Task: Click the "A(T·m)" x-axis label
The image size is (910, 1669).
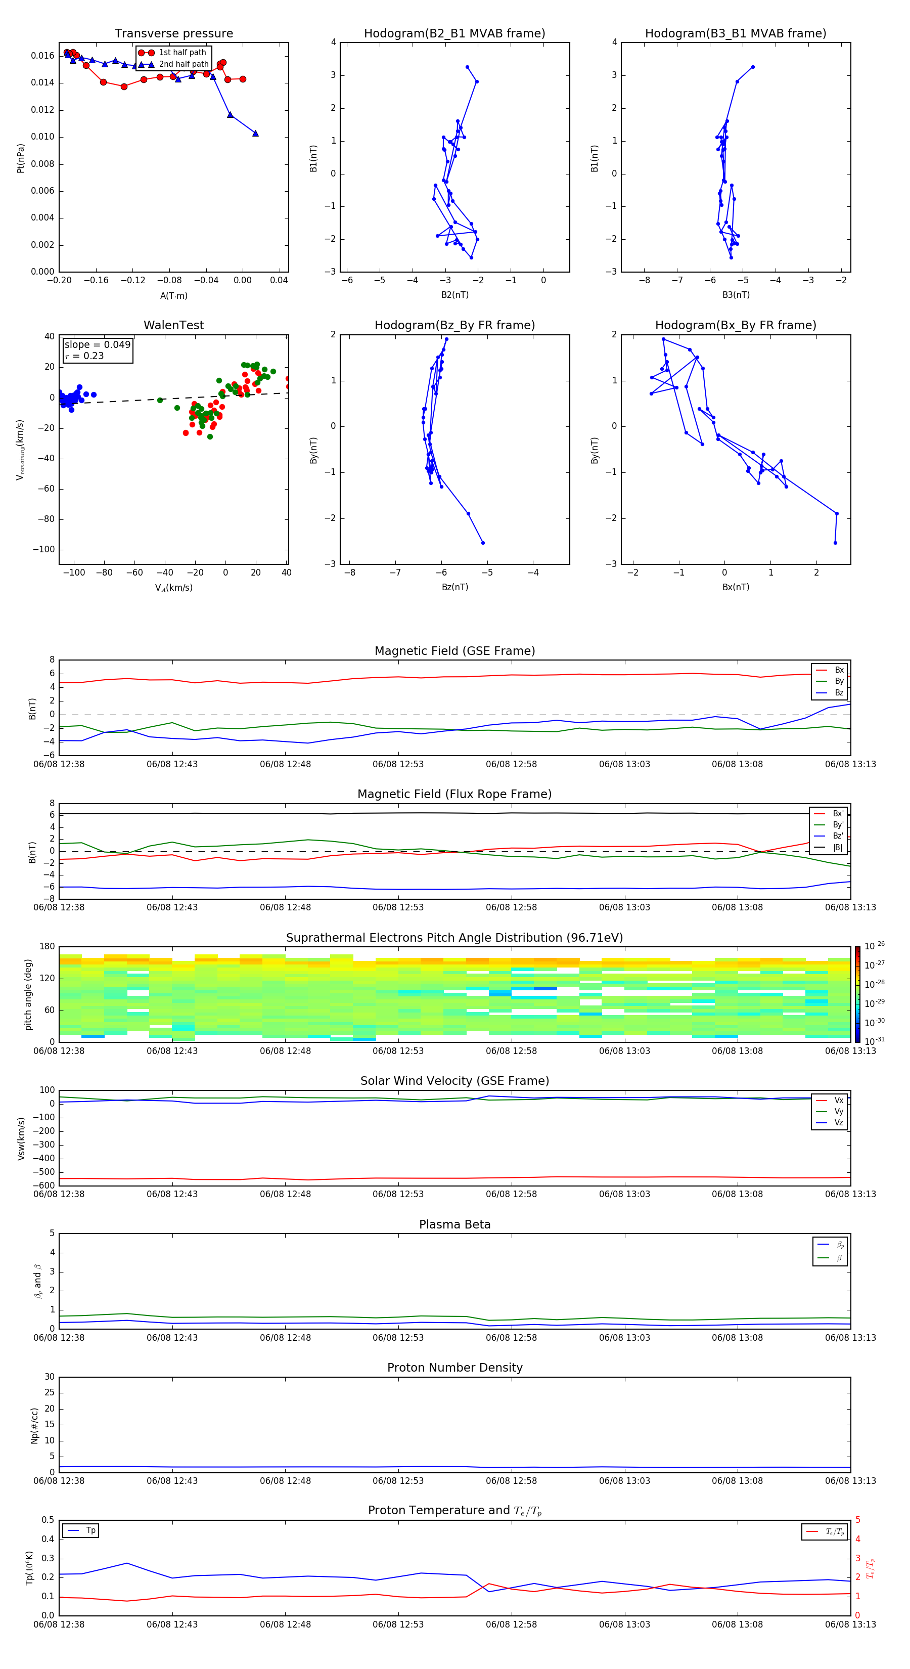Action: [173, 295]
